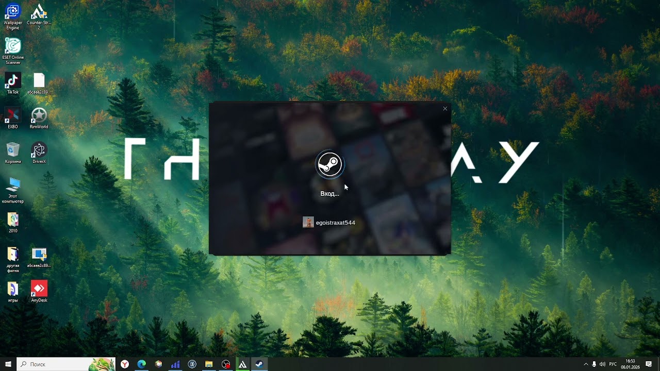Switch to Steam taskbar icon
The width and height of the screenshot is (660, 371).
pos(259,364)
